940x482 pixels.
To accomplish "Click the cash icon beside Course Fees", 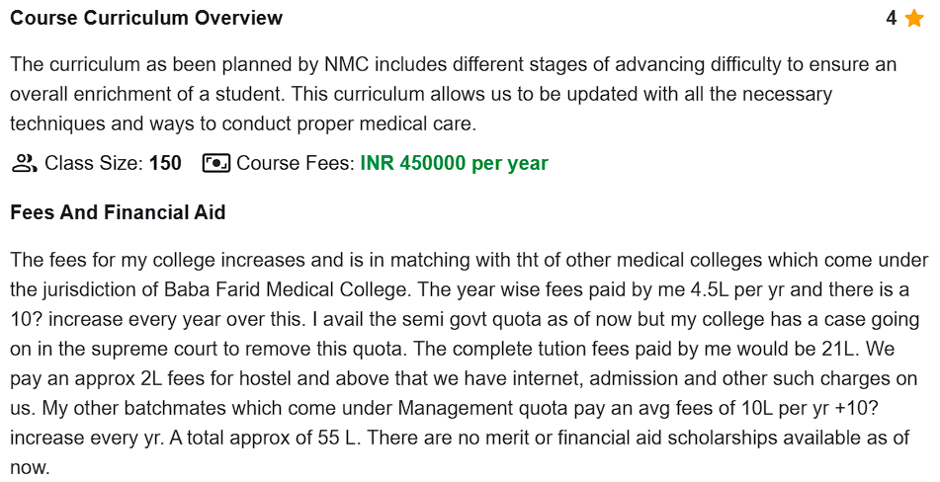I will coord(215,163).
